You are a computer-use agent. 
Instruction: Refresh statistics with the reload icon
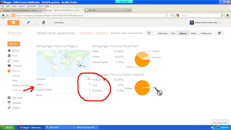click(149, 33)
